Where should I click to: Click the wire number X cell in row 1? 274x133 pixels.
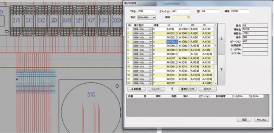coord(159,29)
